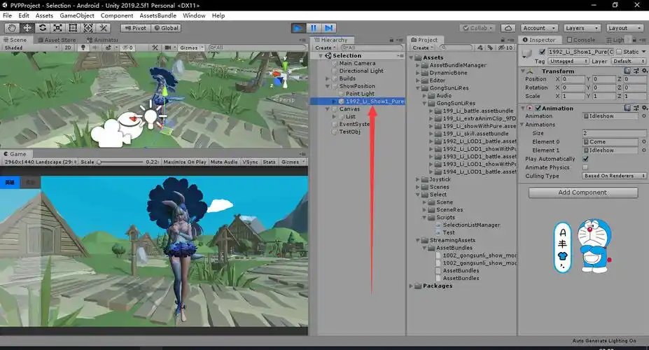This screenshot has height=350, width=649.
Task: Open the Tag dropdown showing Untagged
Action: (x=569, y=61)
